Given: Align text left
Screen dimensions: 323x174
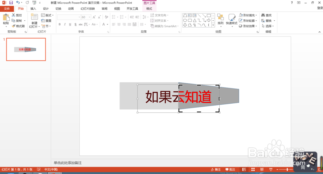Looking at the screenshot, I should tap(114, 24).
